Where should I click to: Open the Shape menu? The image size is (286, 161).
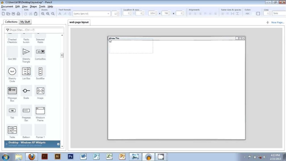33,6
